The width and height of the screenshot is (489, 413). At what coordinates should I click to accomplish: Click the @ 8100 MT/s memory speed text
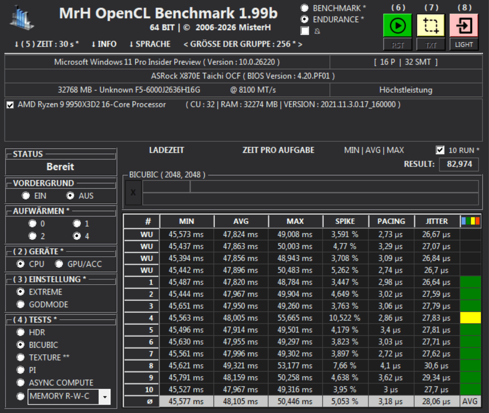click(253, 90)
